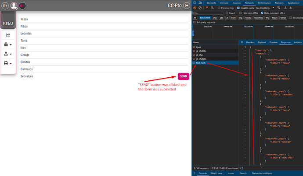Screen dimensions: 303x176
Task: Check Hide data URLs checkbox
Action: click(x=240, y=13)
